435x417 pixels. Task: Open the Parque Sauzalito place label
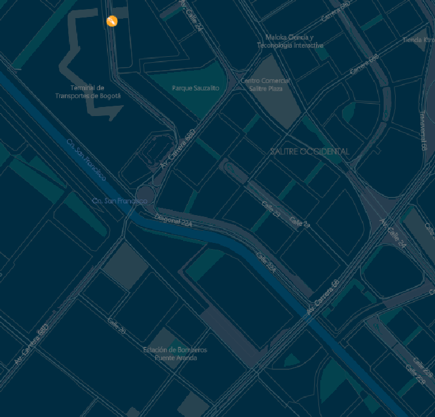click(x=196, y=88)
